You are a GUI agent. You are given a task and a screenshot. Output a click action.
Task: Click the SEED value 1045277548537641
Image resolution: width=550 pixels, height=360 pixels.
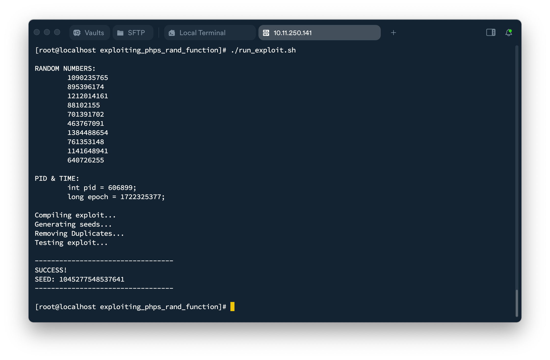92,279
